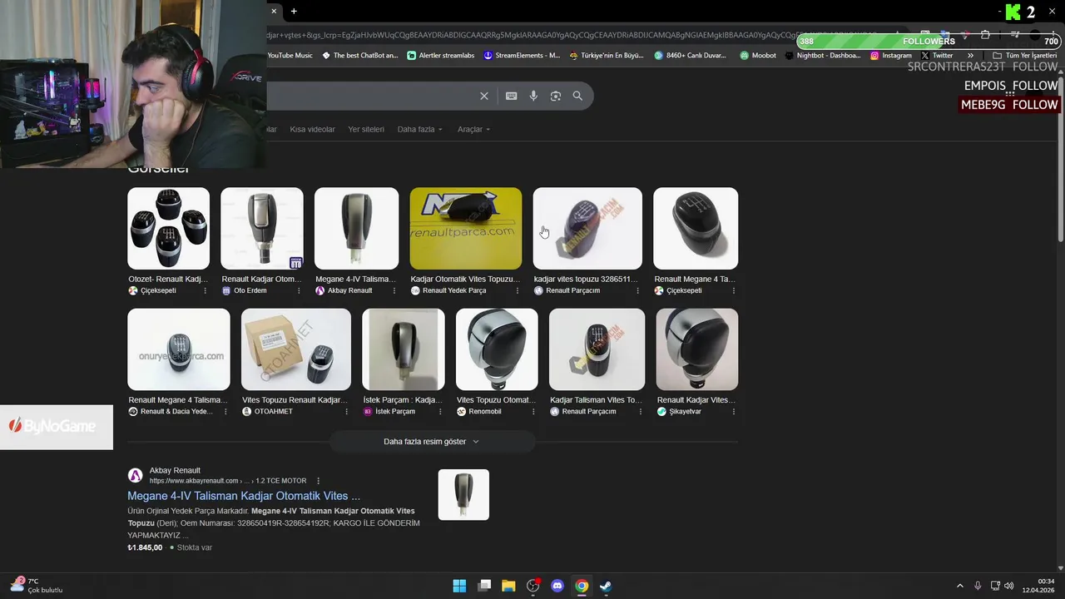The width and height of the screenshot is (1065, 599).
Task: Open more options for the Akbay Renault image
Action: pos(394,290)
